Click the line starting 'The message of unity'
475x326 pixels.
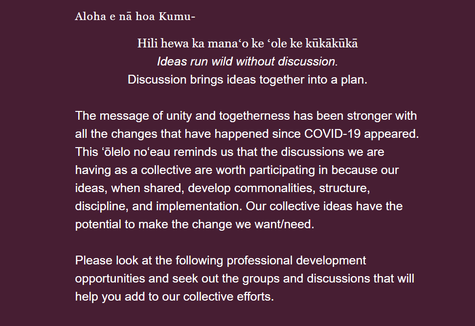(246, 116)
